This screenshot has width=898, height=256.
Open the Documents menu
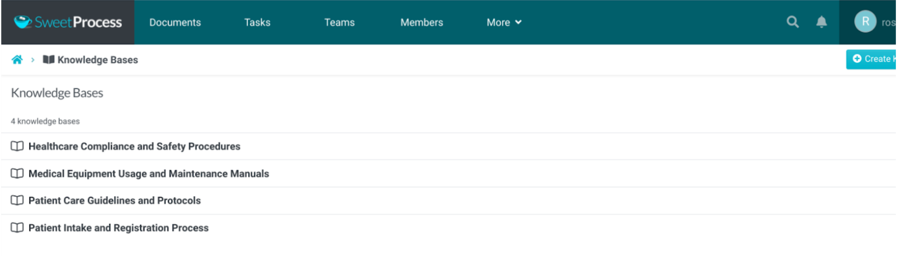pyautogui.click(x=175, y=22)
